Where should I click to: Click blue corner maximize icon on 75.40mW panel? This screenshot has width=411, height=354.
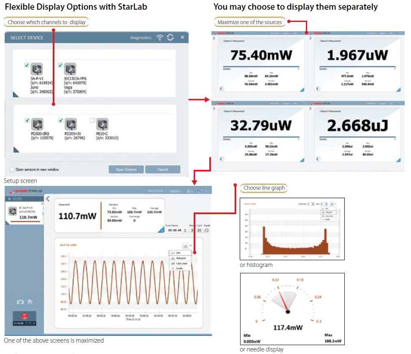coord(302,90)
